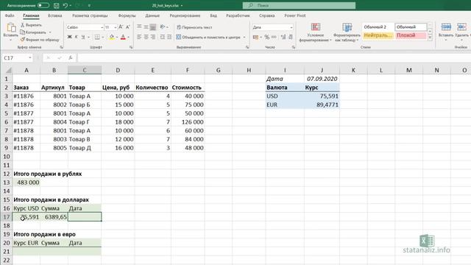Decrease indent in the alignment group
This screenshot has height=265, width=471.
162,37
